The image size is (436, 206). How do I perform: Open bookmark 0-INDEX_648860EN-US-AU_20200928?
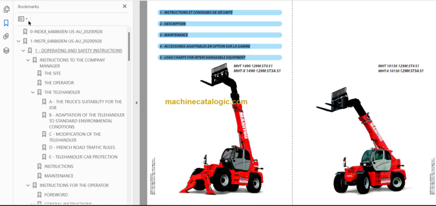66,32
